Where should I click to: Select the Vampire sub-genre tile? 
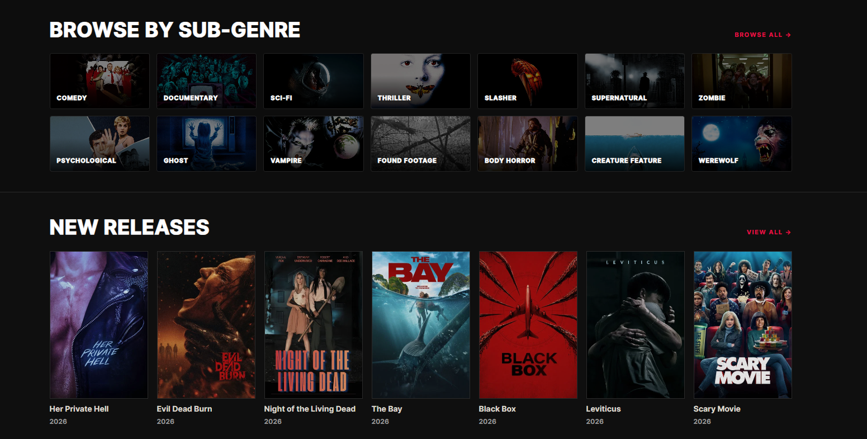pos(314,144)
